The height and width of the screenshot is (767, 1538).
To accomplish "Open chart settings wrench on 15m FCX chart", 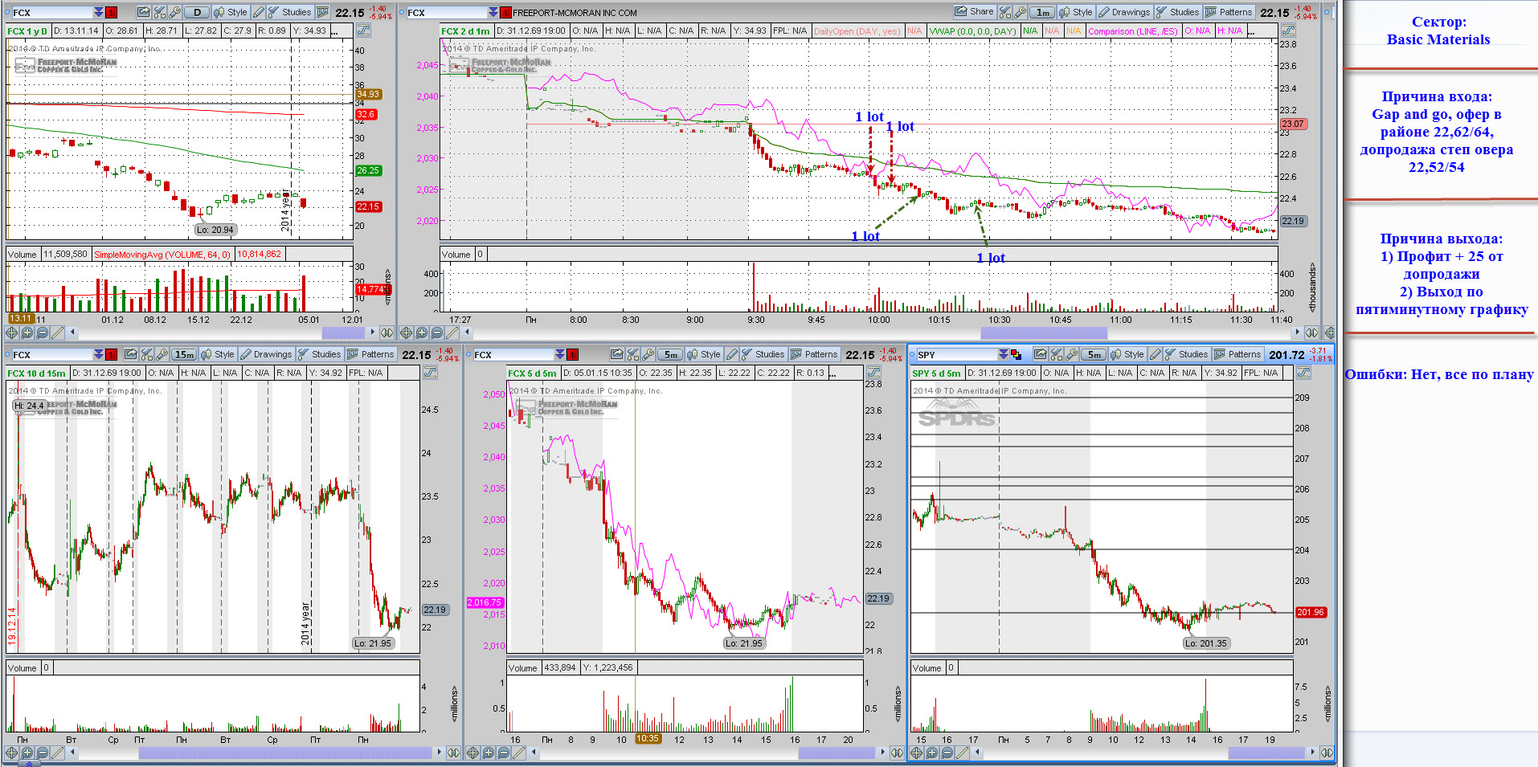I will pos(162,354).
